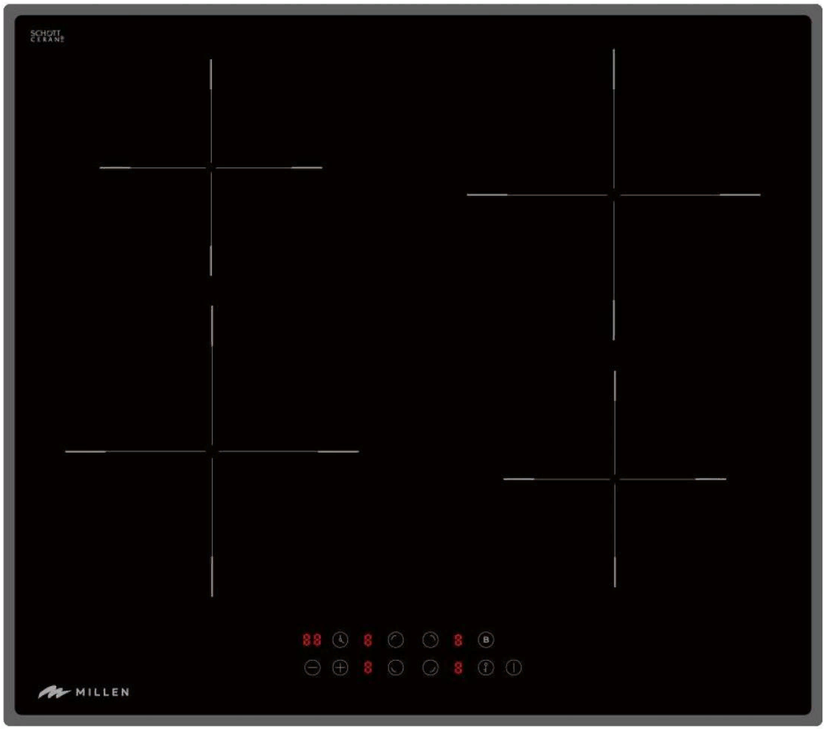
Task: Tap red digit display left of Boost button
Action: tap(458, 639)
